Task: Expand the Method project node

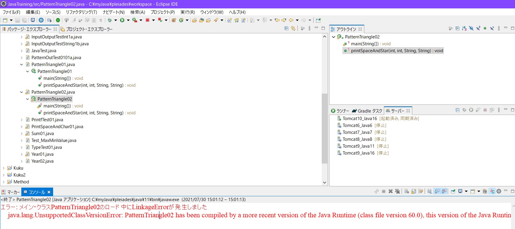Action: 3,182
